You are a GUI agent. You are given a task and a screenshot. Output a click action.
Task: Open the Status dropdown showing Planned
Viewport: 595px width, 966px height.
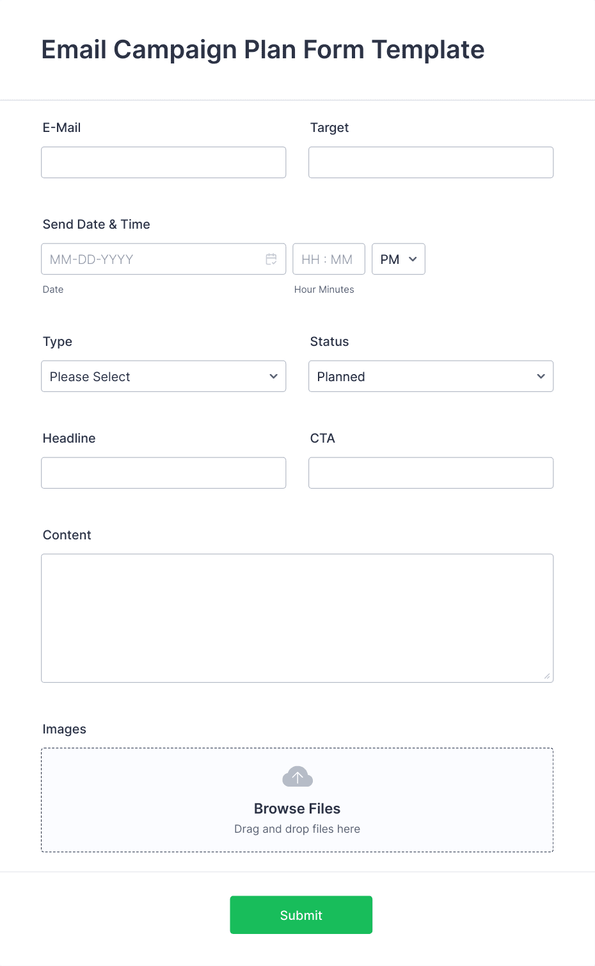pos(431,376)
